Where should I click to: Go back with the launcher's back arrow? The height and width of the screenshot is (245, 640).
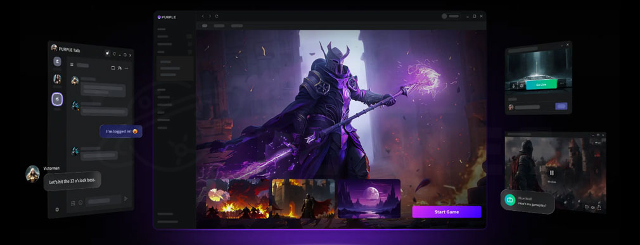coord(203,16)
